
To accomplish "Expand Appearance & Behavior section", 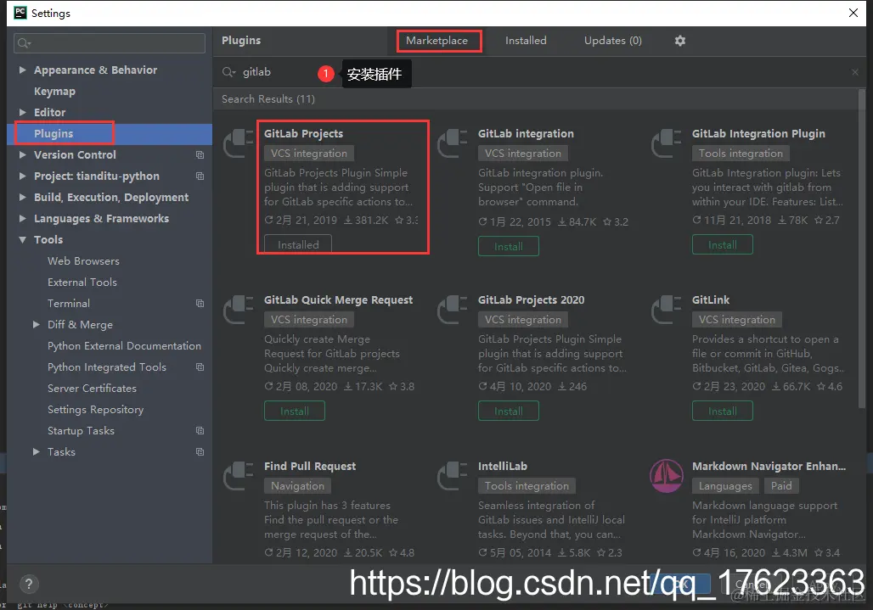I will (x=22, y=70).
